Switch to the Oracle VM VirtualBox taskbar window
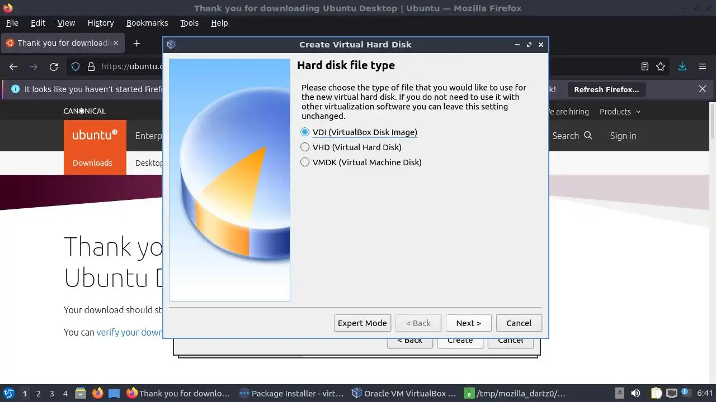This screenshot has height=402, width=716. [403, 393]
